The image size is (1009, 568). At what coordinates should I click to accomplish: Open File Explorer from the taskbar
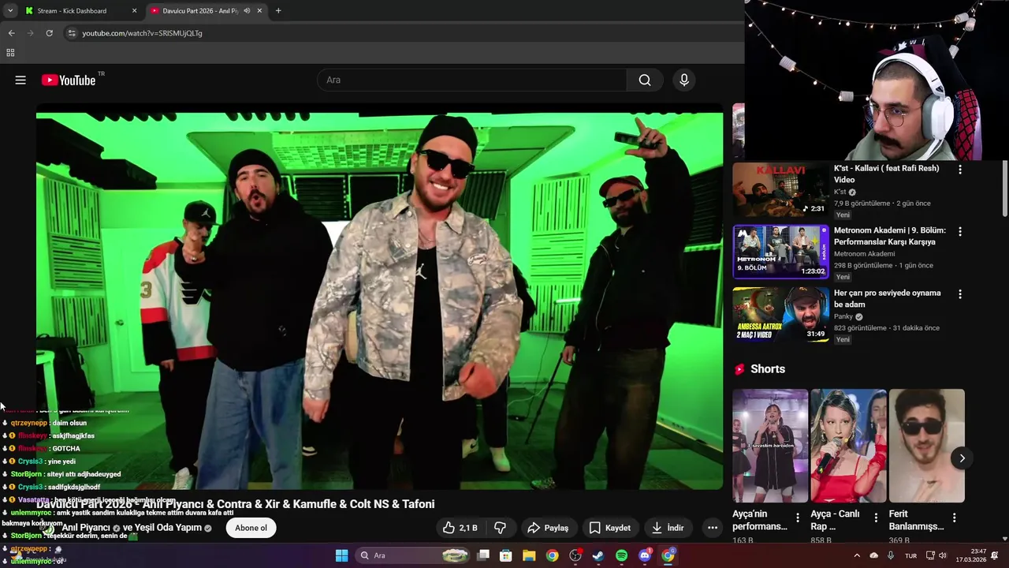tap(529, 555)
